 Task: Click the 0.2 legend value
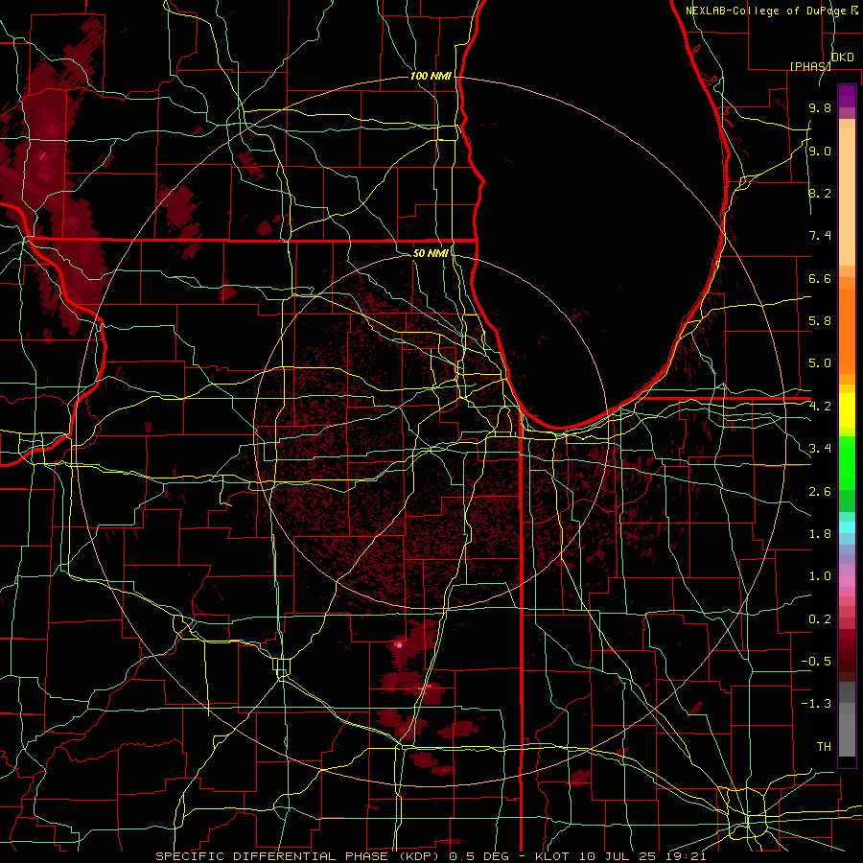click(x=820, y=619)
